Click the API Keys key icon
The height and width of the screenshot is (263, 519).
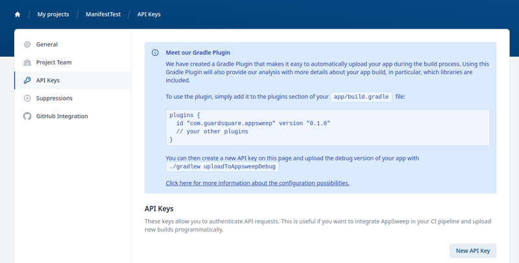tap(27, 80)
